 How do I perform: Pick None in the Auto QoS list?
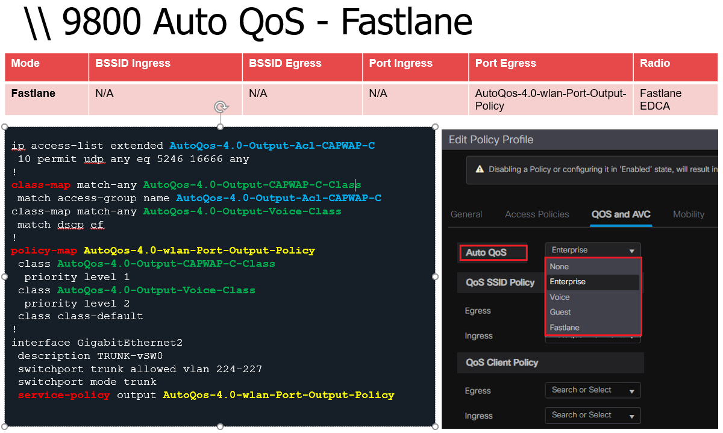coord(559,267)
